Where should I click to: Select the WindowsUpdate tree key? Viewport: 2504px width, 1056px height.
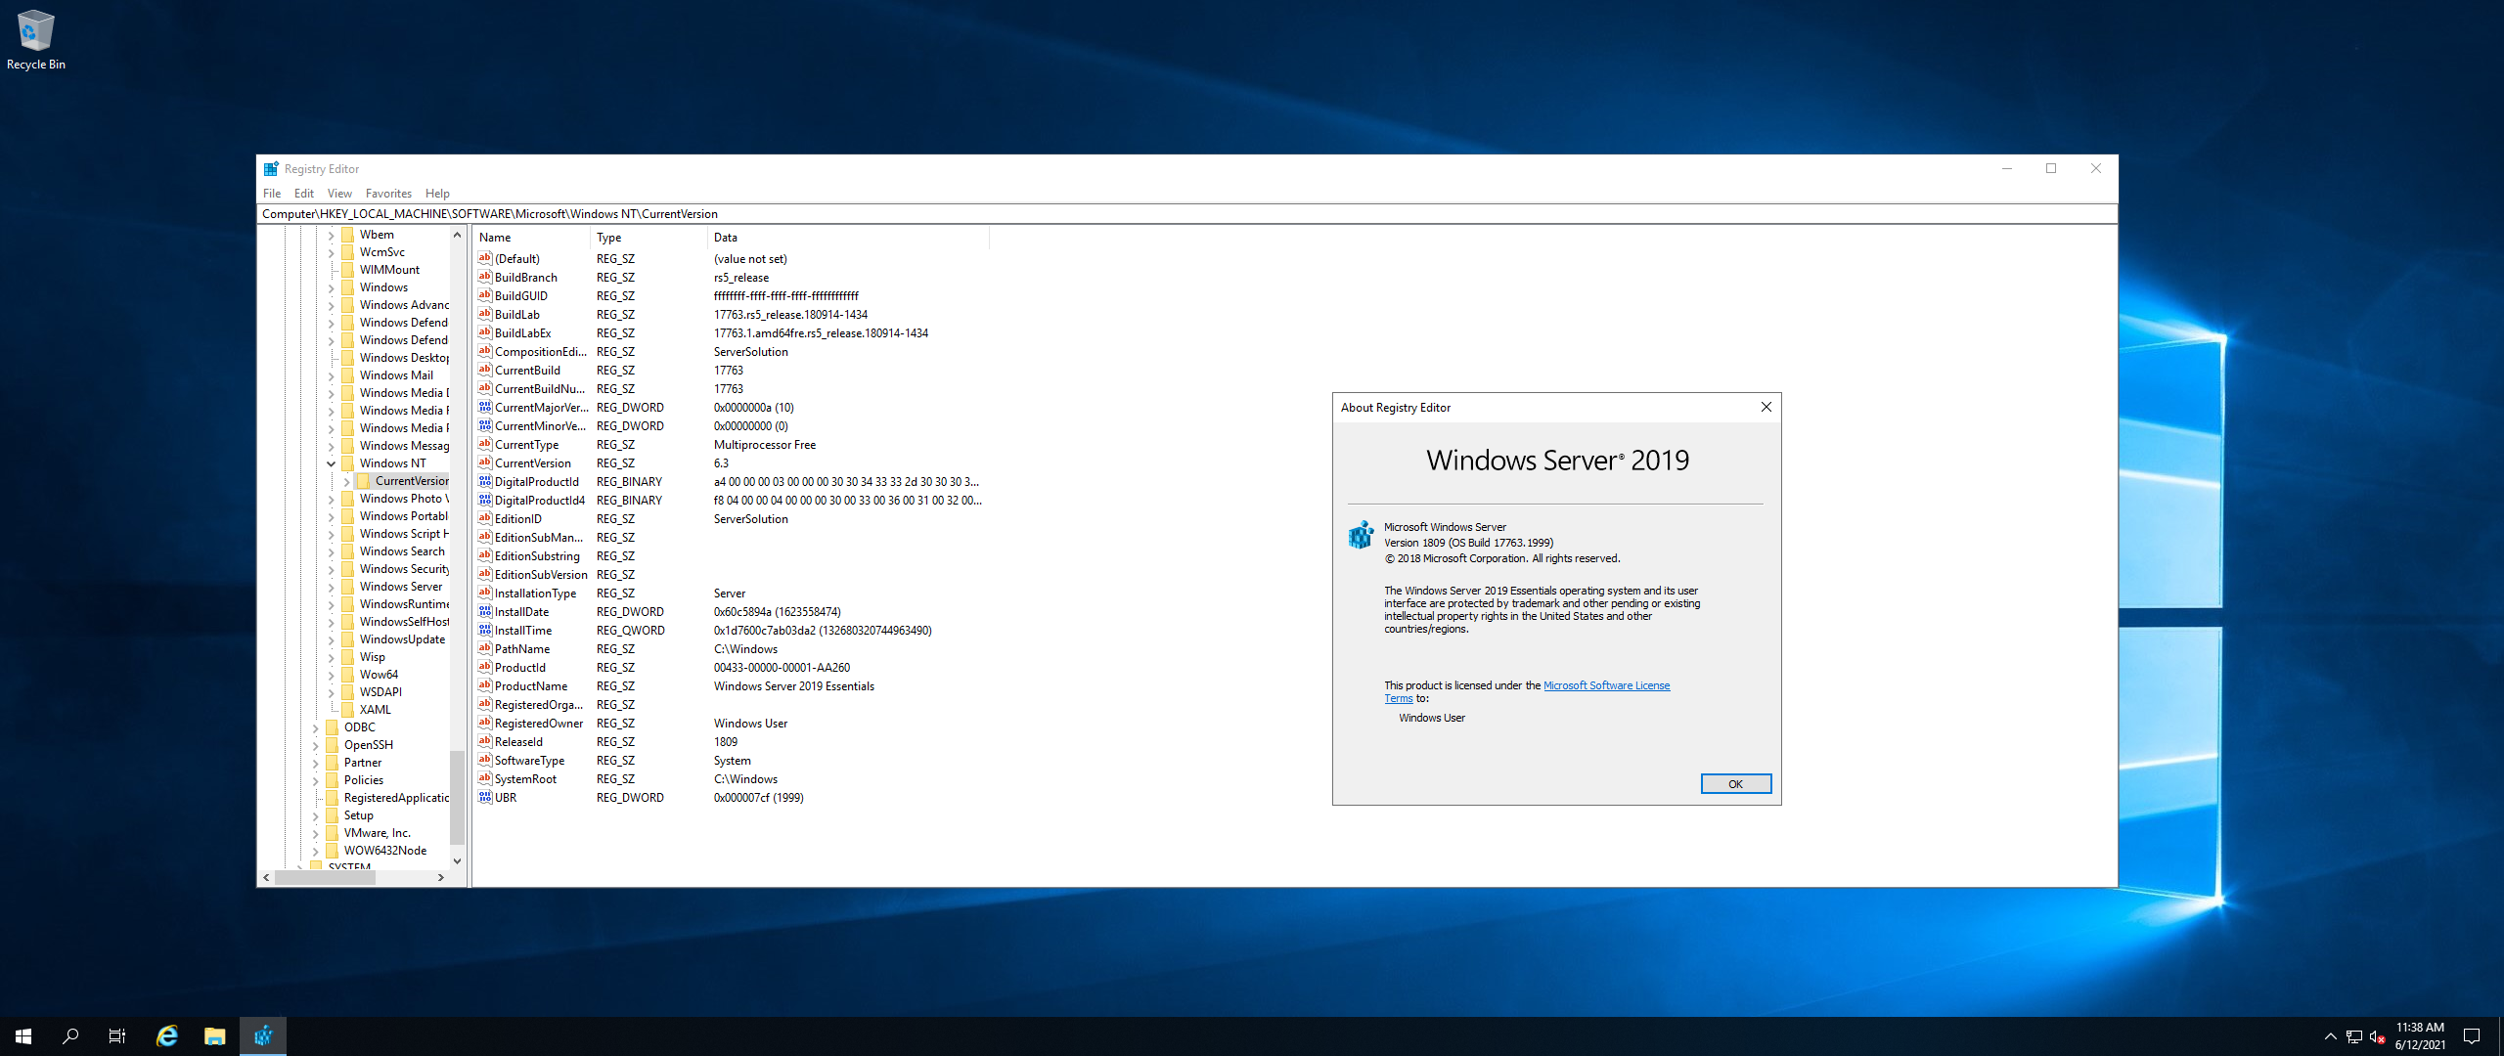402,639
